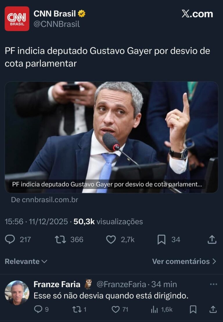Open the CNN Brasil profile avatar
The height and width of the screenshot is (322, 223).
click(17, 19)
